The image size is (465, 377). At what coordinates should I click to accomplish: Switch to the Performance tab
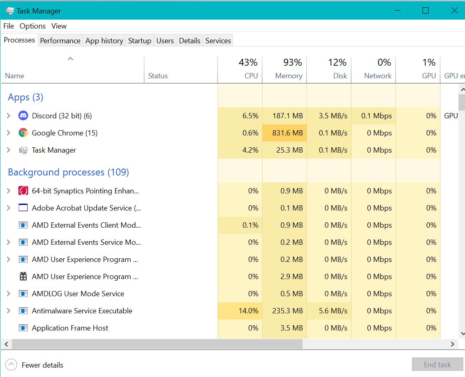(x=60, y=41)
